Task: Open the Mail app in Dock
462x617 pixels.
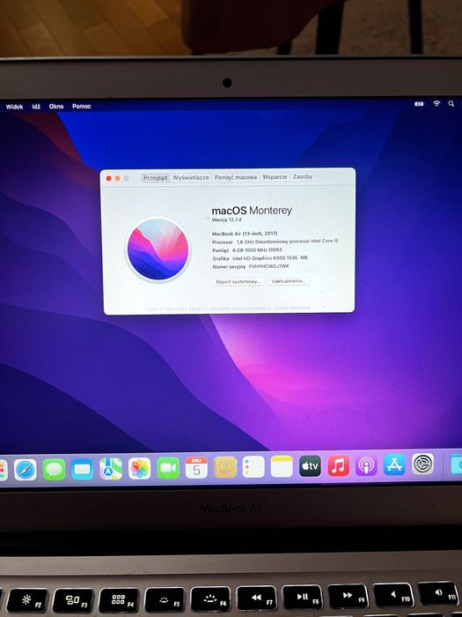Action: coord(82,469)
